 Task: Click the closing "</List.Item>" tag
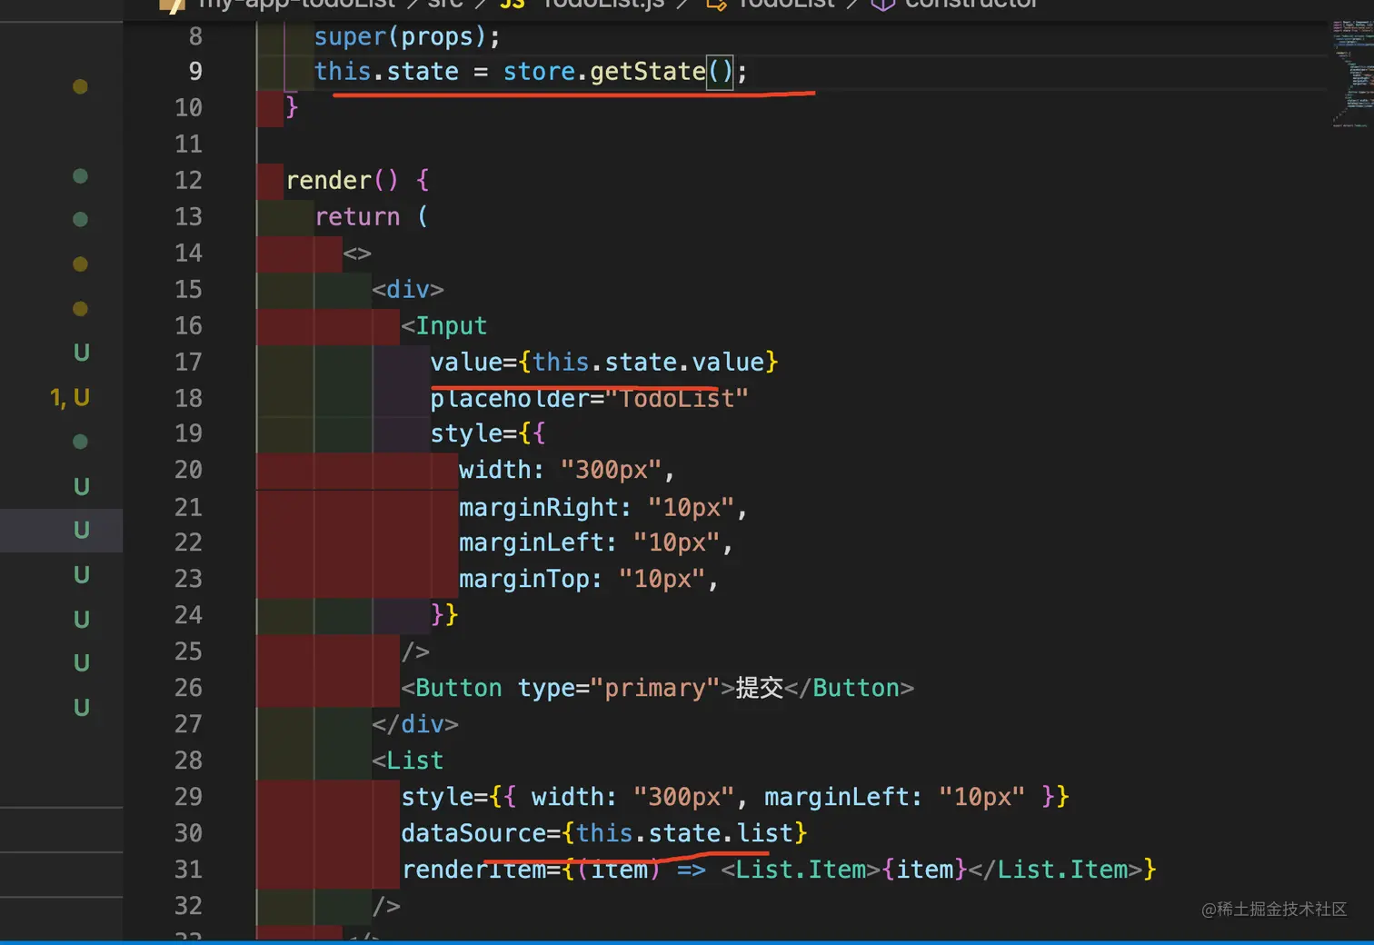(x=1055, y=870)
